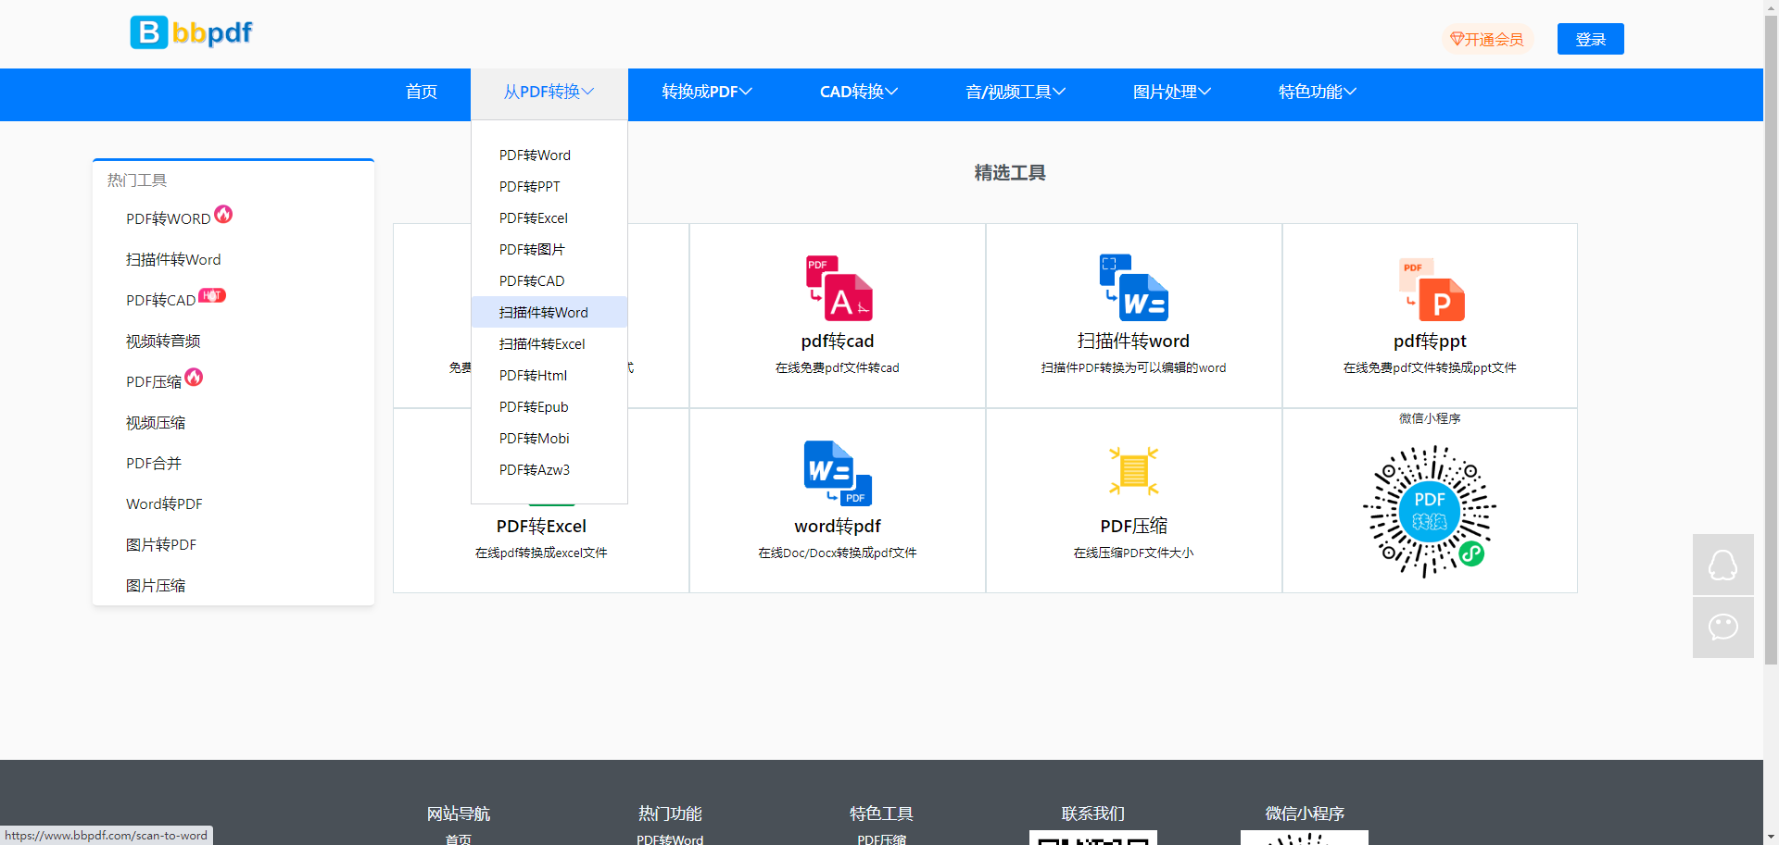Choose 扫描件转Excel in dropdown list

pos(549,343)
